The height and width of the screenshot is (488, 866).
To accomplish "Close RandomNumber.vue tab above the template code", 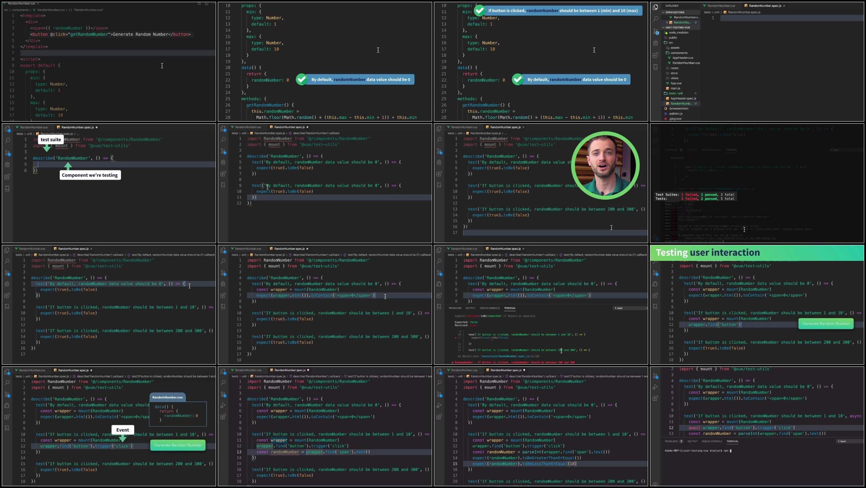I will [38, 4].
